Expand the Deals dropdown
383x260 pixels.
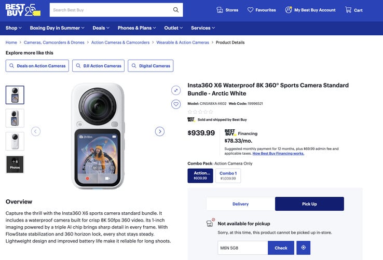[101, 28]
